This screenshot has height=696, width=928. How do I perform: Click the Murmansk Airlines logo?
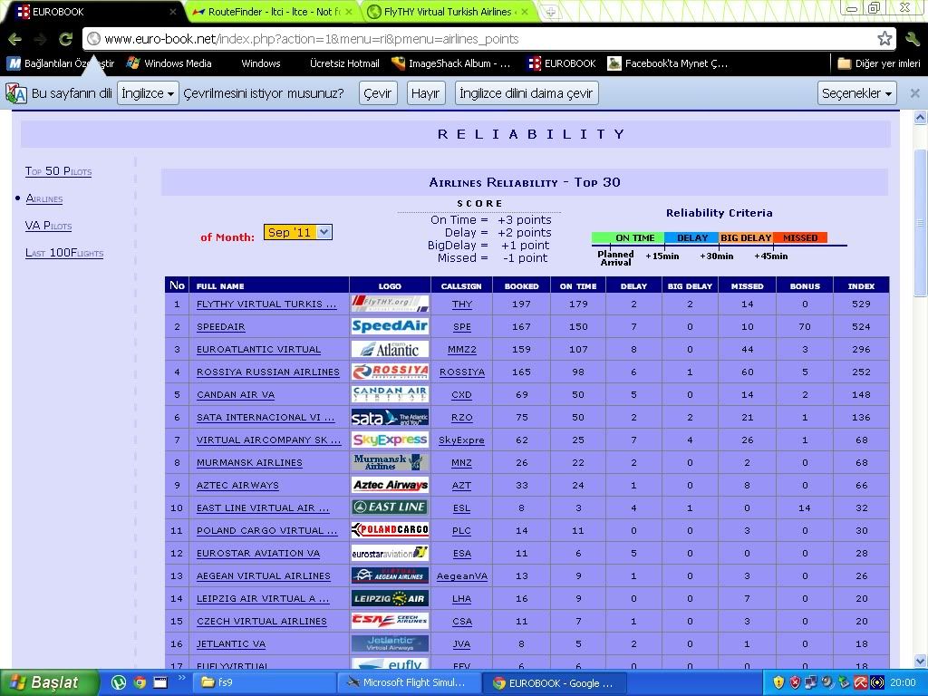390,462
